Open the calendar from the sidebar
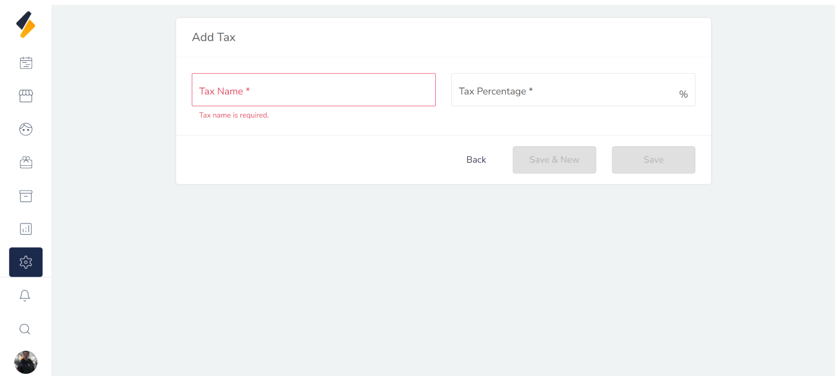This screenshot has width=835, height=381. [26, 63]
